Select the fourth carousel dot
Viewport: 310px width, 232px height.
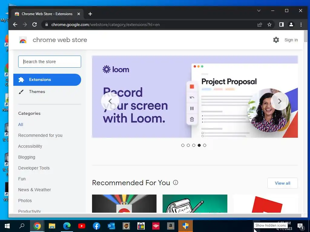199,145
